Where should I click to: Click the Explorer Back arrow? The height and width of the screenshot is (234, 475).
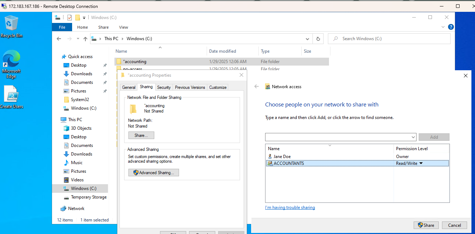tap(59, 39)
